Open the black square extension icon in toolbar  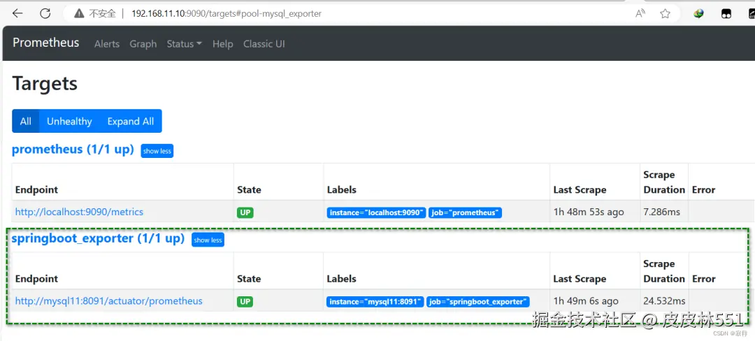(x=726, y=14)
